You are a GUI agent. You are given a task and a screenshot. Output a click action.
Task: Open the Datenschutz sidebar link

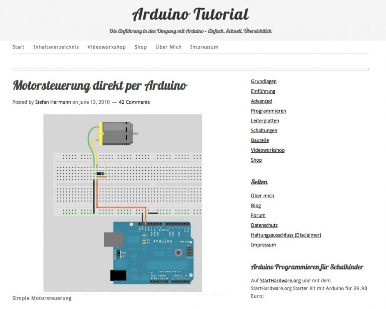[264, 225]
